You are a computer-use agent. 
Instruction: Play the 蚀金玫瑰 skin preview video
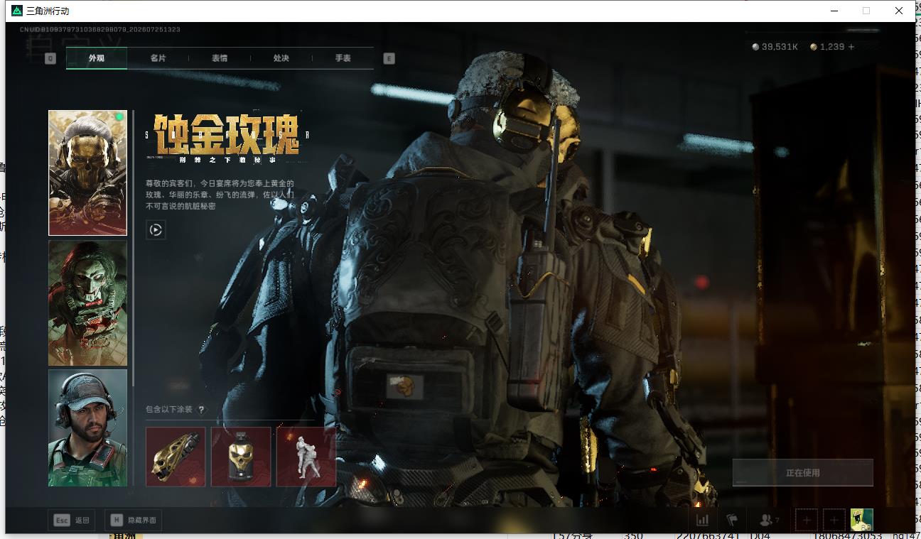pyautogui.click(x=156, y=230)
